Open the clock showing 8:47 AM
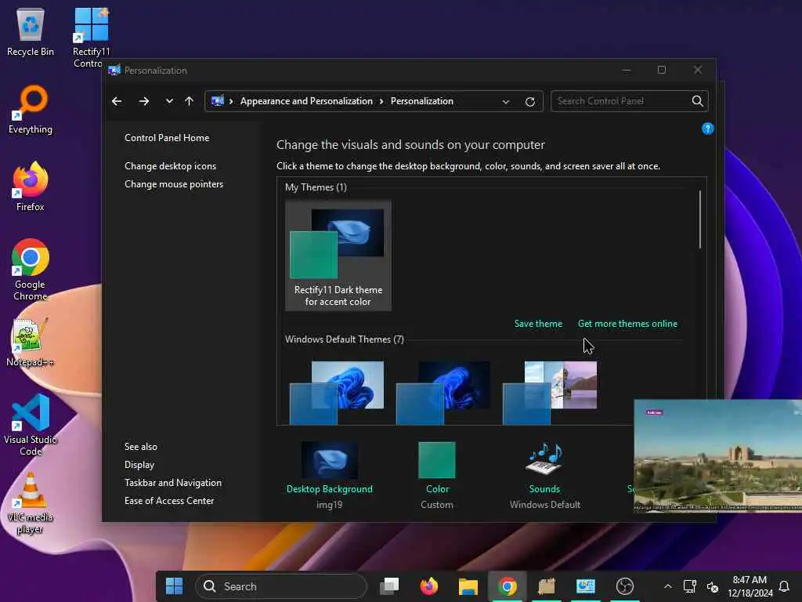802x602 pixels. pos(750,586)
